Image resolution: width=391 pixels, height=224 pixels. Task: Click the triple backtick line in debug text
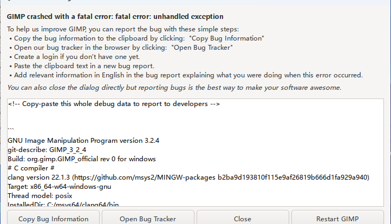click(x=11, y=129)
